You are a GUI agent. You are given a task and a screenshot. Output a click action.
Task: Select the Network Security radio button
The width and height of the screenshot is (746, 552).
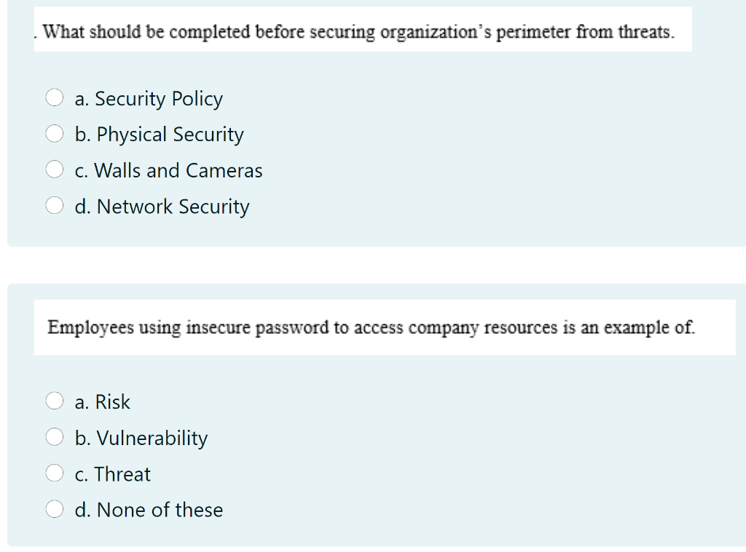(54, 206)
